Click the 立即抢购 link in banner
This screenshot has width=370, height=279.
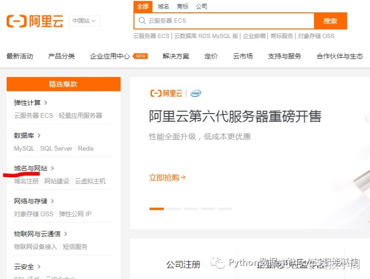pos(167,177)
